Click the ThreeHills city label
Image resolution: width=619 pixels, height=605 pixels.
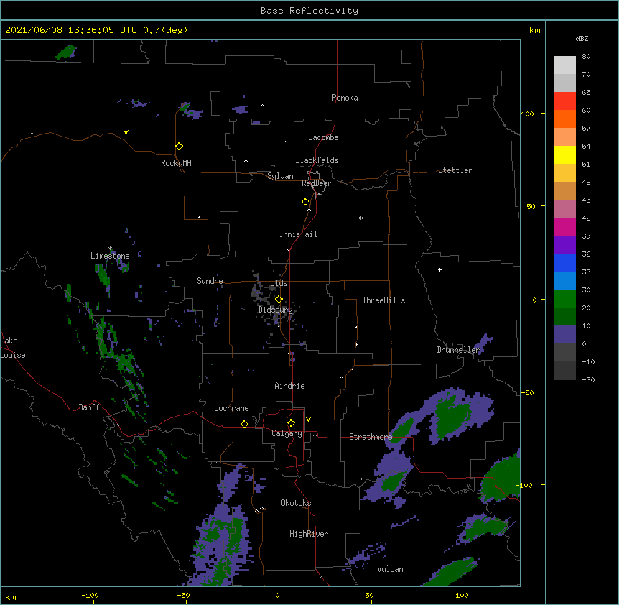pyautogui.click(x=383, y=300)
